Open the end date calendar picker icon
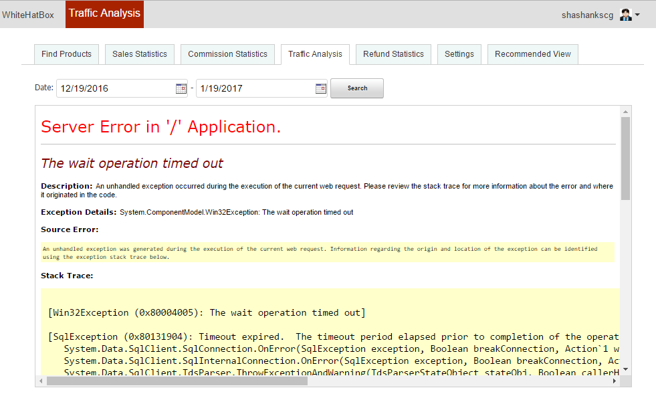This screenshot has width=656, height=398. (x=321, y=88)
